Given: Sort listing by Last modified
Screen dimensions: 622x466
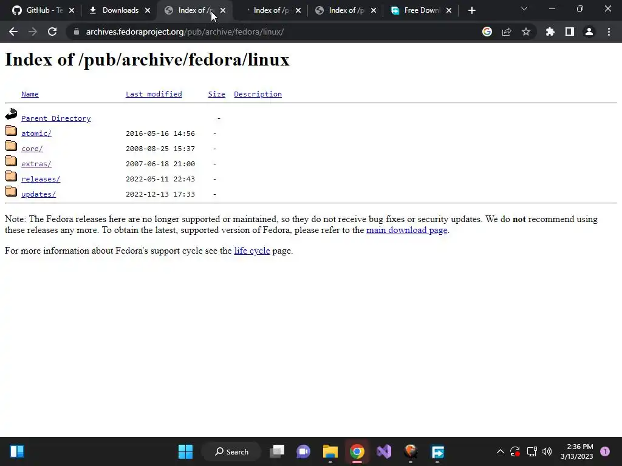Looking at the screenshot, I should coord(154,94).
